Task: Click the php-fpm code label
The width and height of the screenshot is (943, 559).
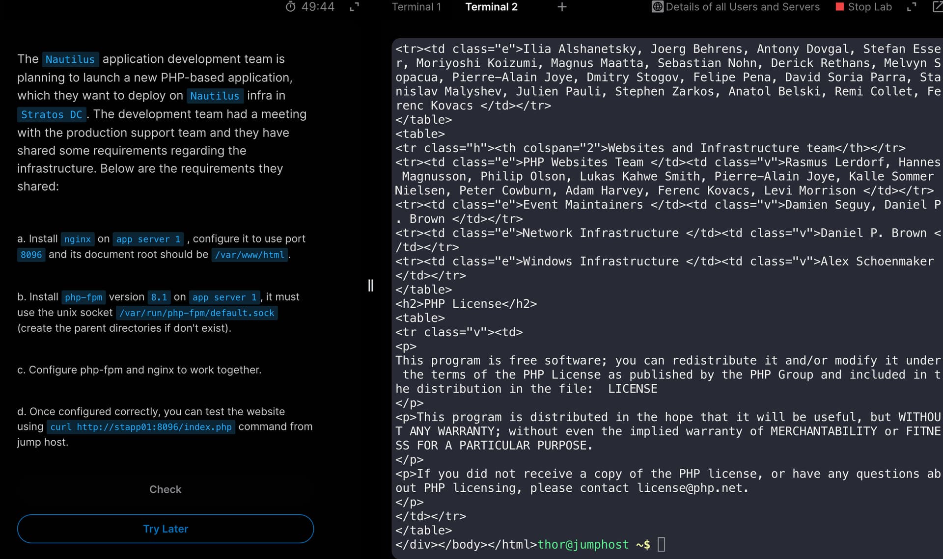Action: click(83, 297)
